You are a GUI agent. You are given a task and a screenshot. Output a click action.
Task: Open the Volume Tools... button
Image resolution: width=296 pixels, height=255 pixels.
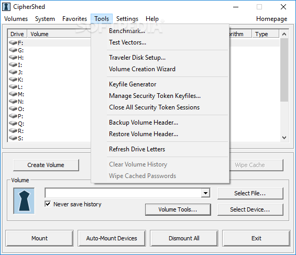click(x=178, y=209)
